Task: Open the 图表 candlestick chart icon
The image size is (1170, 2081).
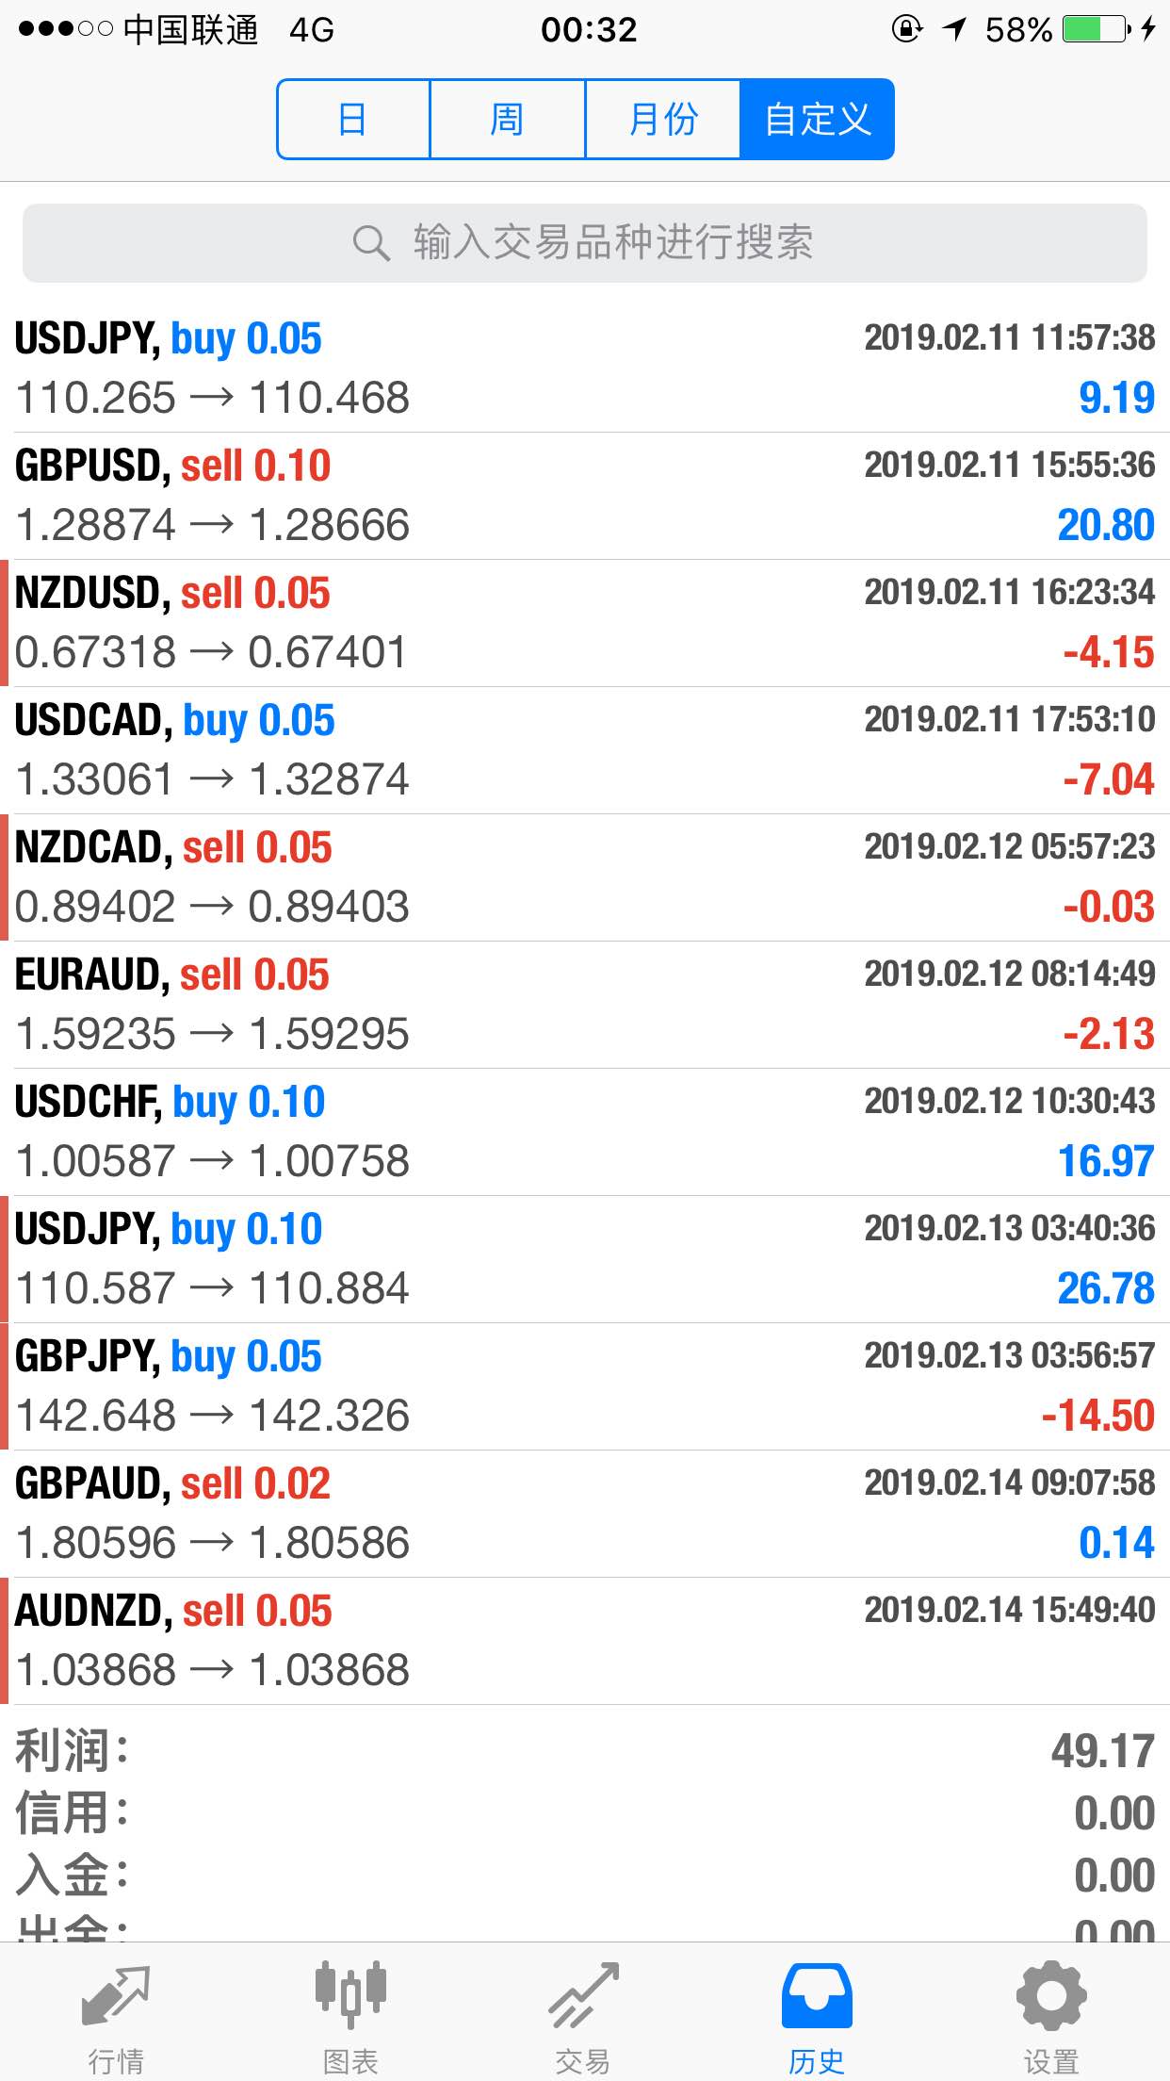Action: [350, 1995]
